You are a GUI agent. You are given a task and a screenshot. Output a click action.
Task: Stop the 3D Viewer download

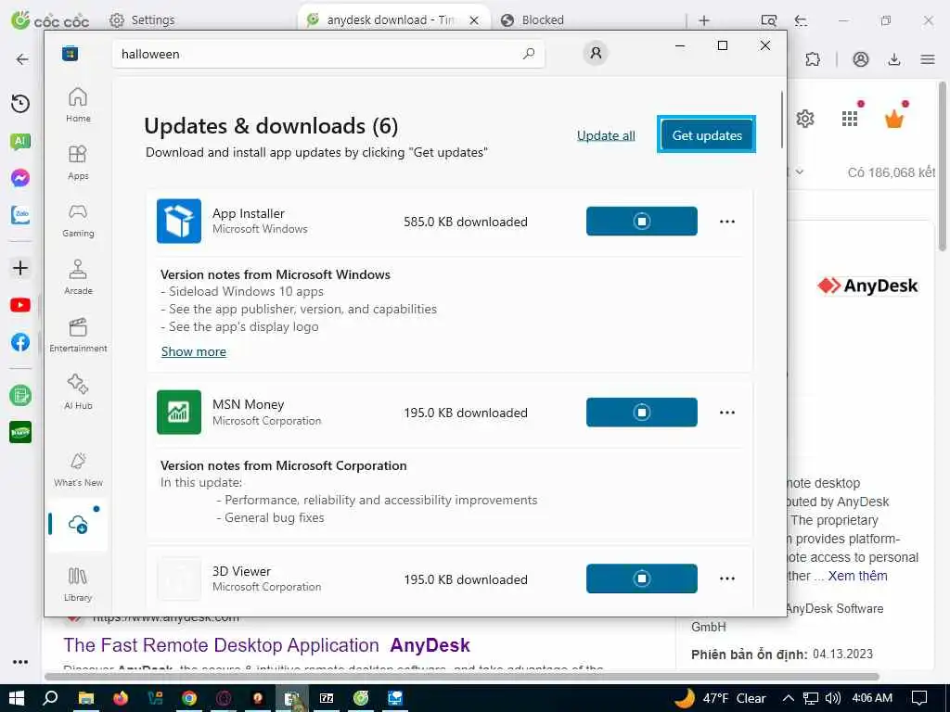tap(642, 578)
